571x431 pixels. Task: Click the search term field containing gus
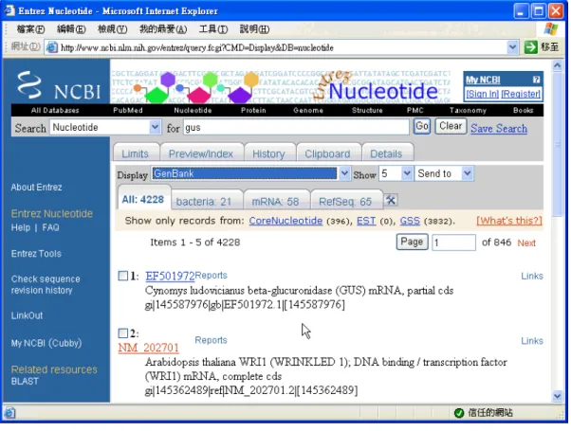click(x=296, y=127)
